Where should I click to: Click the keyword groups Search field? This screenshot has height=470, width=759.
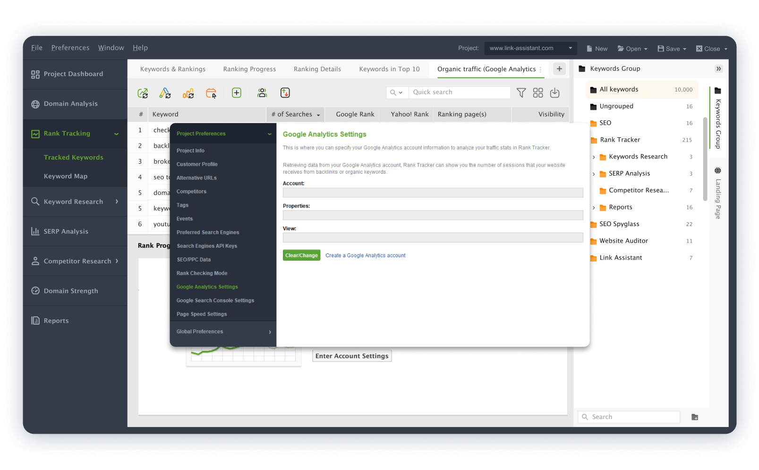[629, 417]
